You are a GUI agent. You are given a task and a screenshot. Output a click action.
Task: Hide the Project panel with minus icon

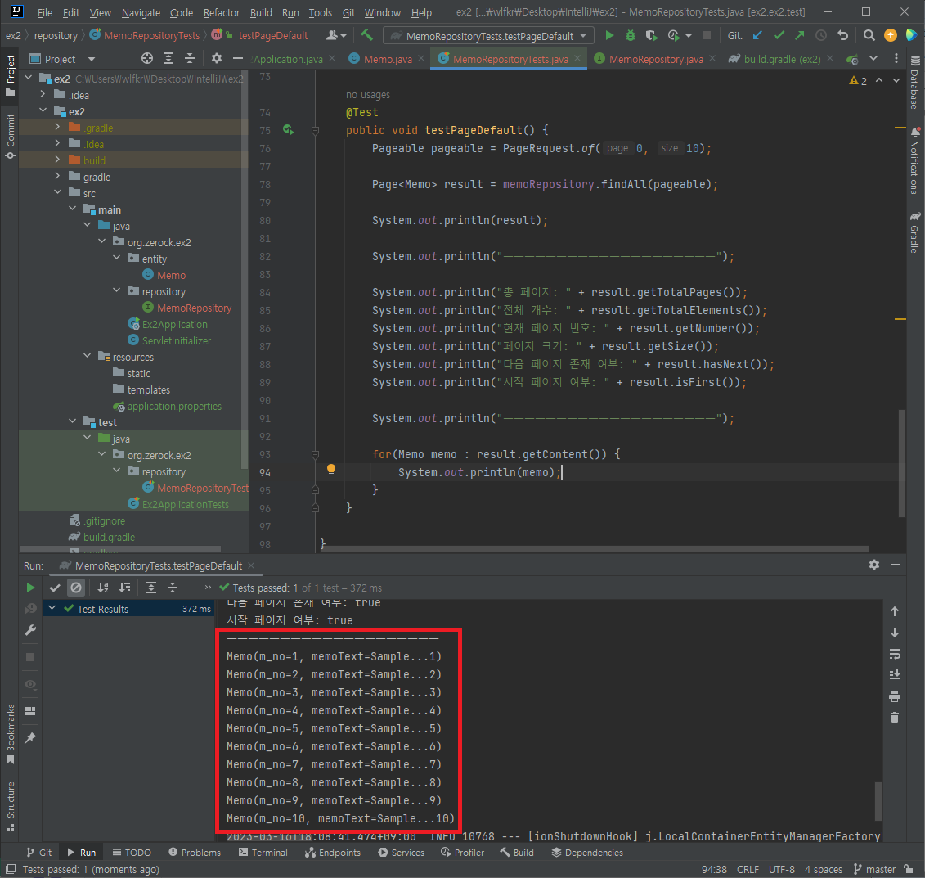[238, 58]
